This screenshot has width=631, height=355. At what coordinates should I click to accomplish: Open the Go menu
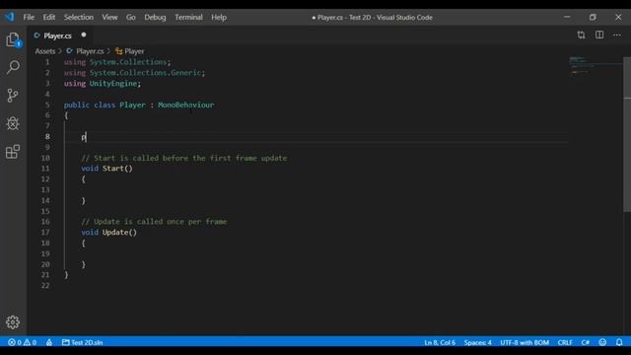131,18
